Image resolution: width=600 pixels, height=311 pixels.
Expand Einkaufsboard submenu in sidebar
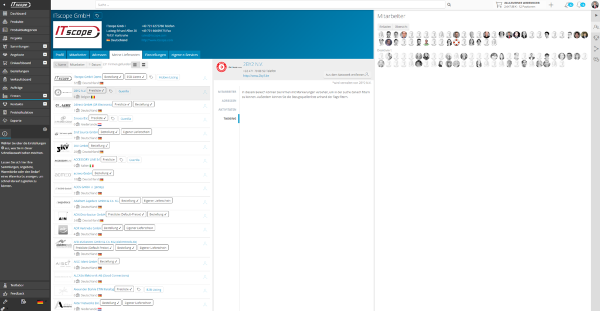pyautogui.click(x=45, y=63)
